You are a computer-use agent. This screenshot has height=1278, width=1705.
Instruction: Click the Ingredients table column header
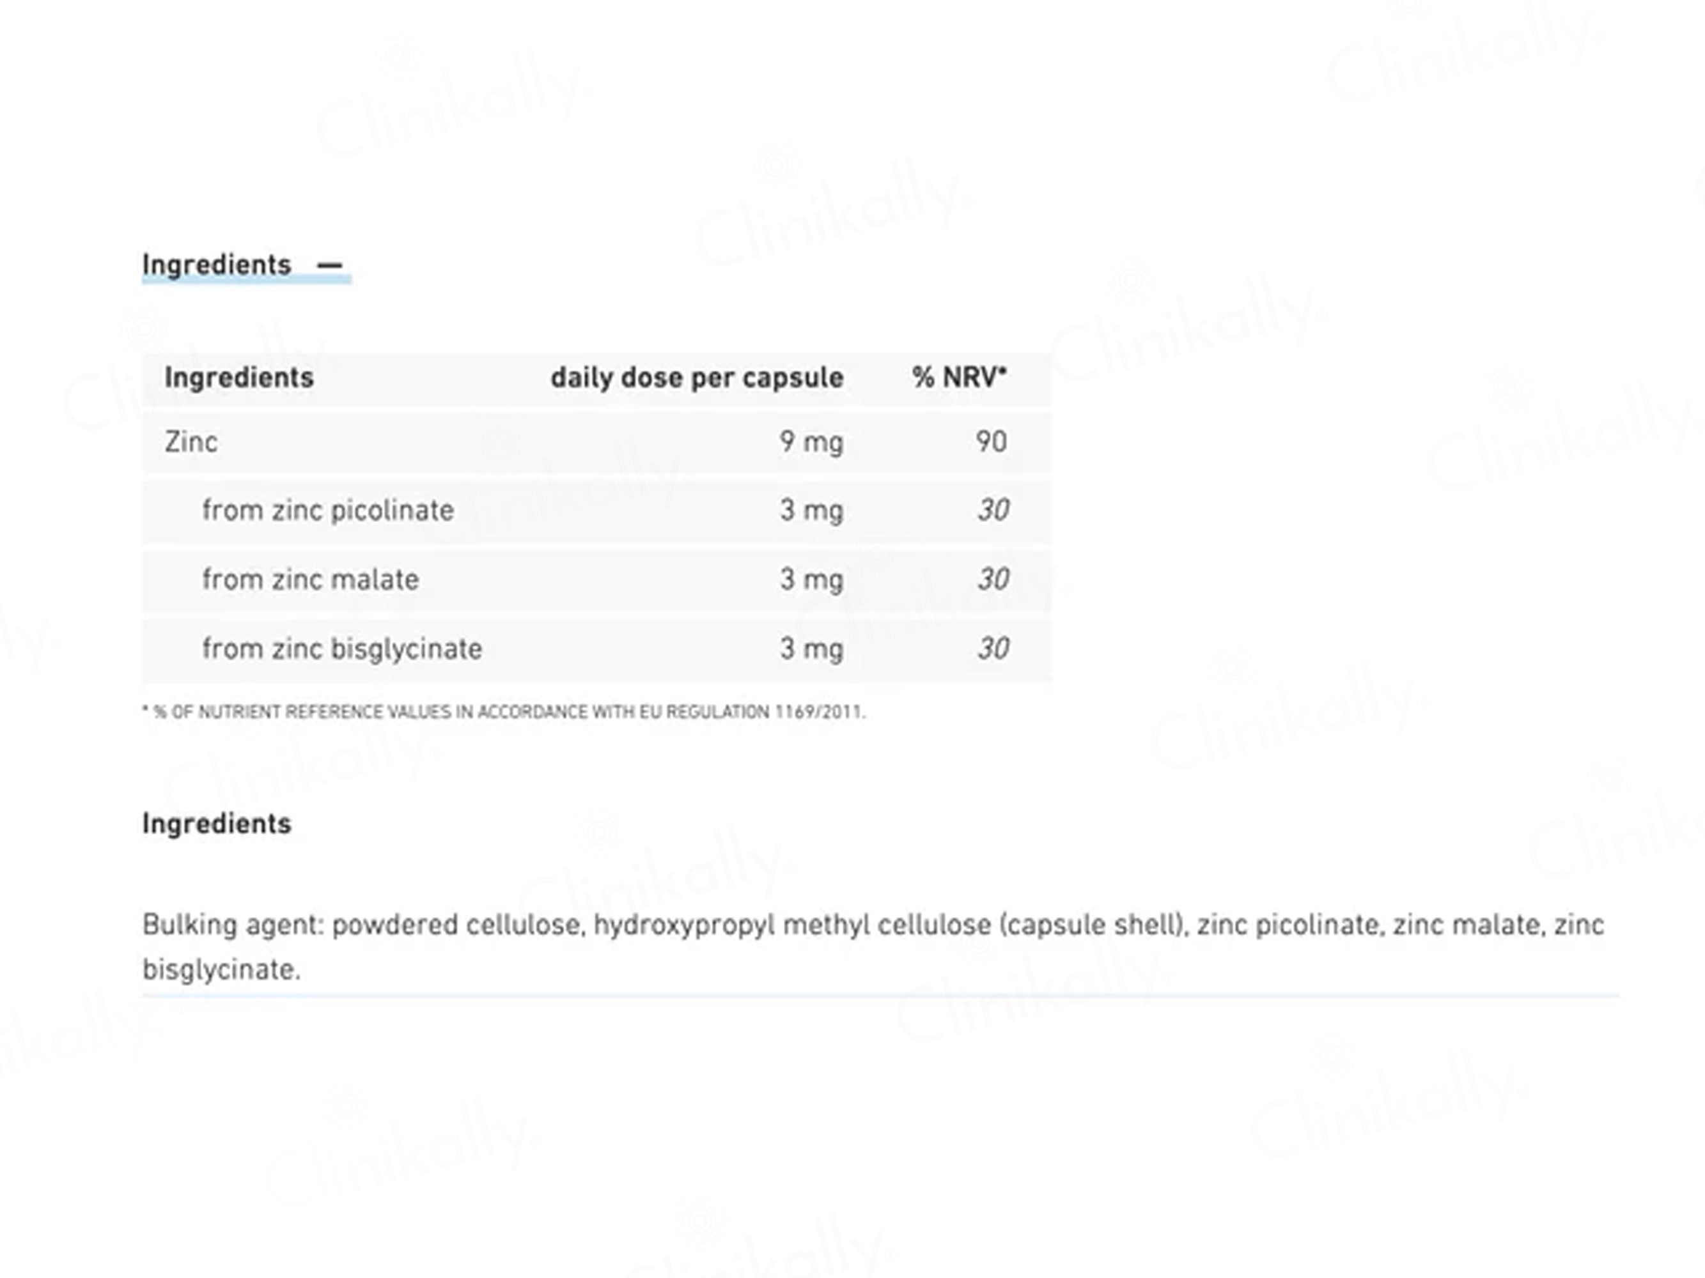tap(239, 378)
